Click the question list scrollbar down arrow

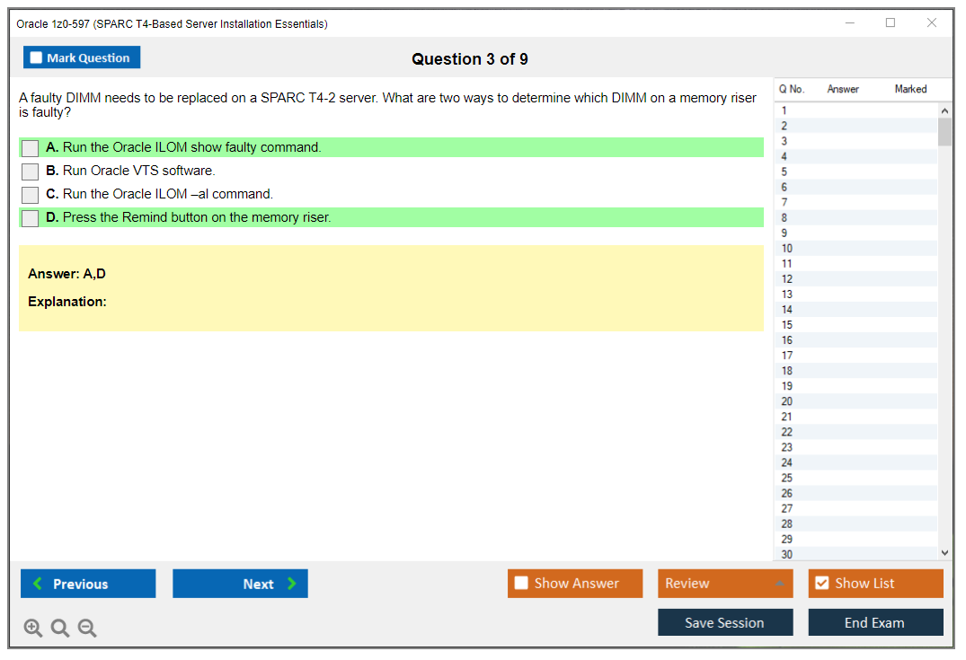944,552
